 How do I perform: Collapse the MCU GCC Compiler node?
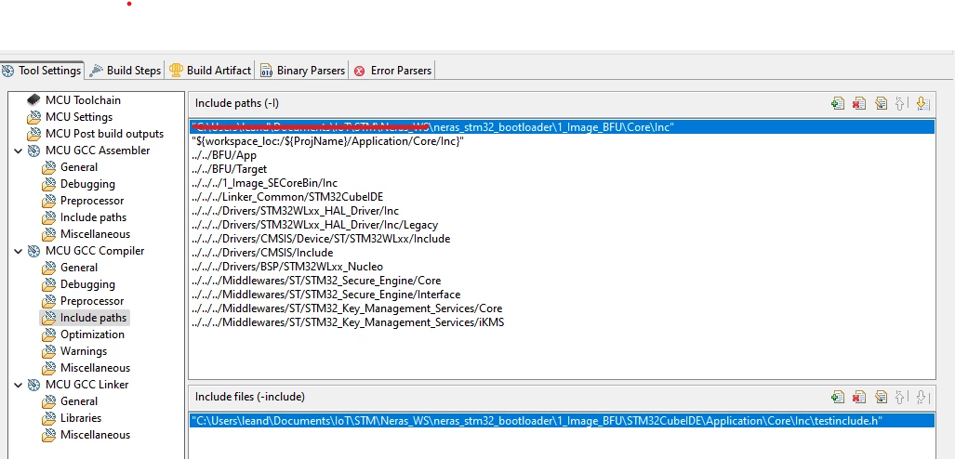pyautogui.click(x=19, y=251)
